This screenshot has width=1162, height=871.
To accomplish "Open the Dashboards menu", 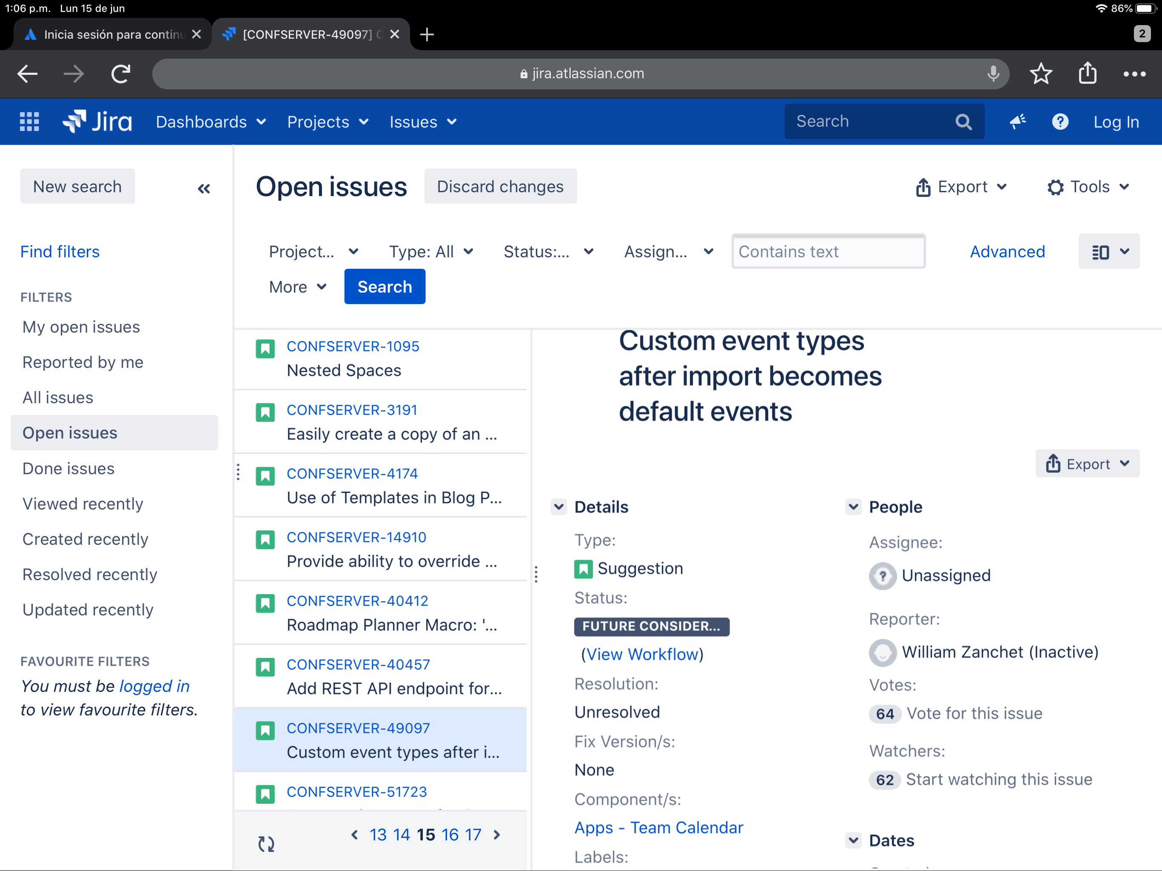I will [x=211, y=122].
